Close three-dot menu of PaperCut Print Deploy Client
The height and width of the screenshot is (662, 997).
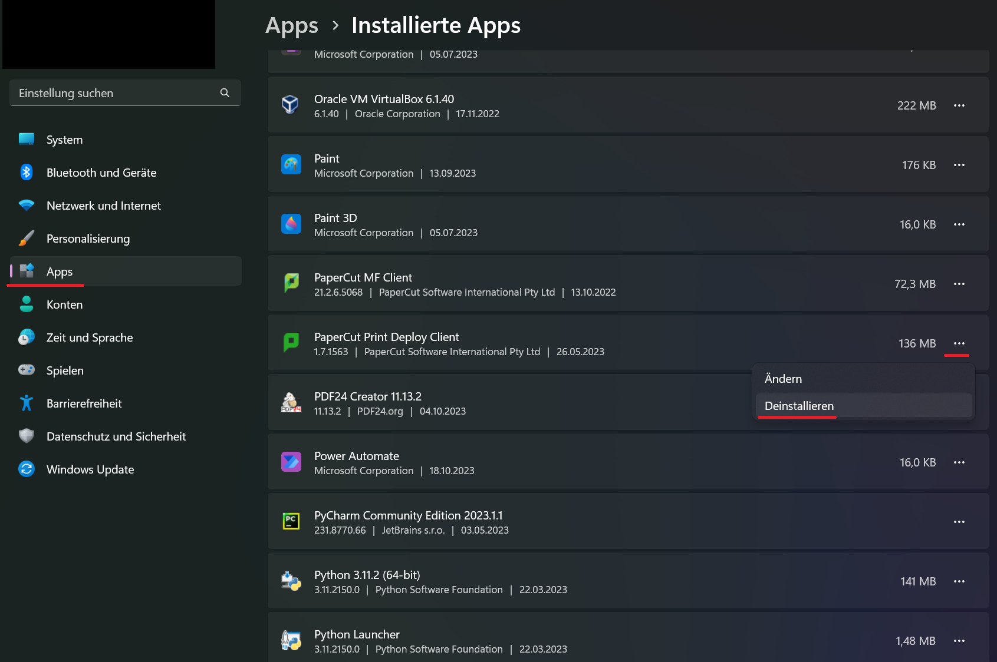(959, 343)
